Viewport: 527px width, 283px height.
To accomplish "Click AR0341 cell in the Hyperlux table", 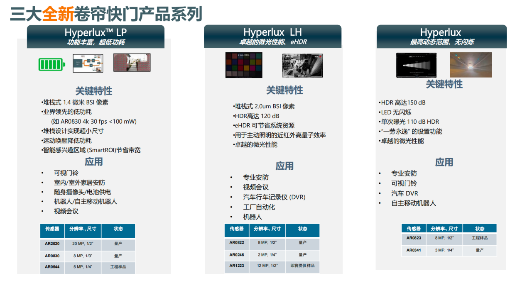I will [414, 250].
